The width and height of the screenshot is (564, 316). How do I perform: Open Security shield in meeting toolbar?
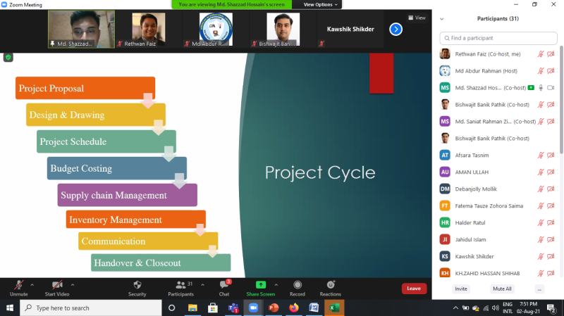[x=137, y=284]
